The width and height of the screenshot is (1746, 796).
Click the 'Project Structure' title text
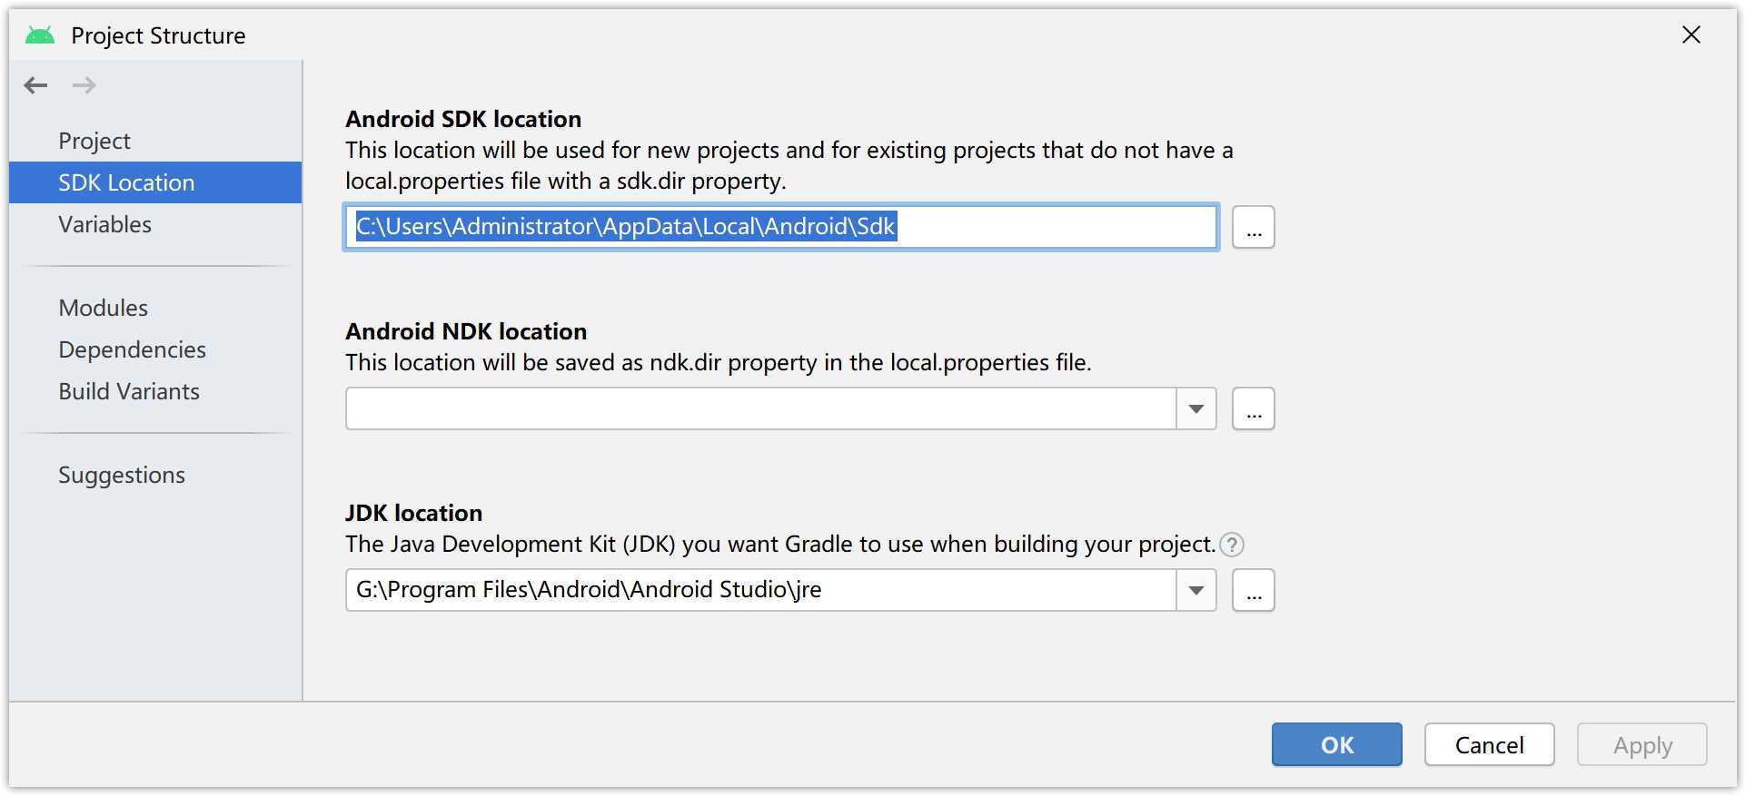point(158,35)
